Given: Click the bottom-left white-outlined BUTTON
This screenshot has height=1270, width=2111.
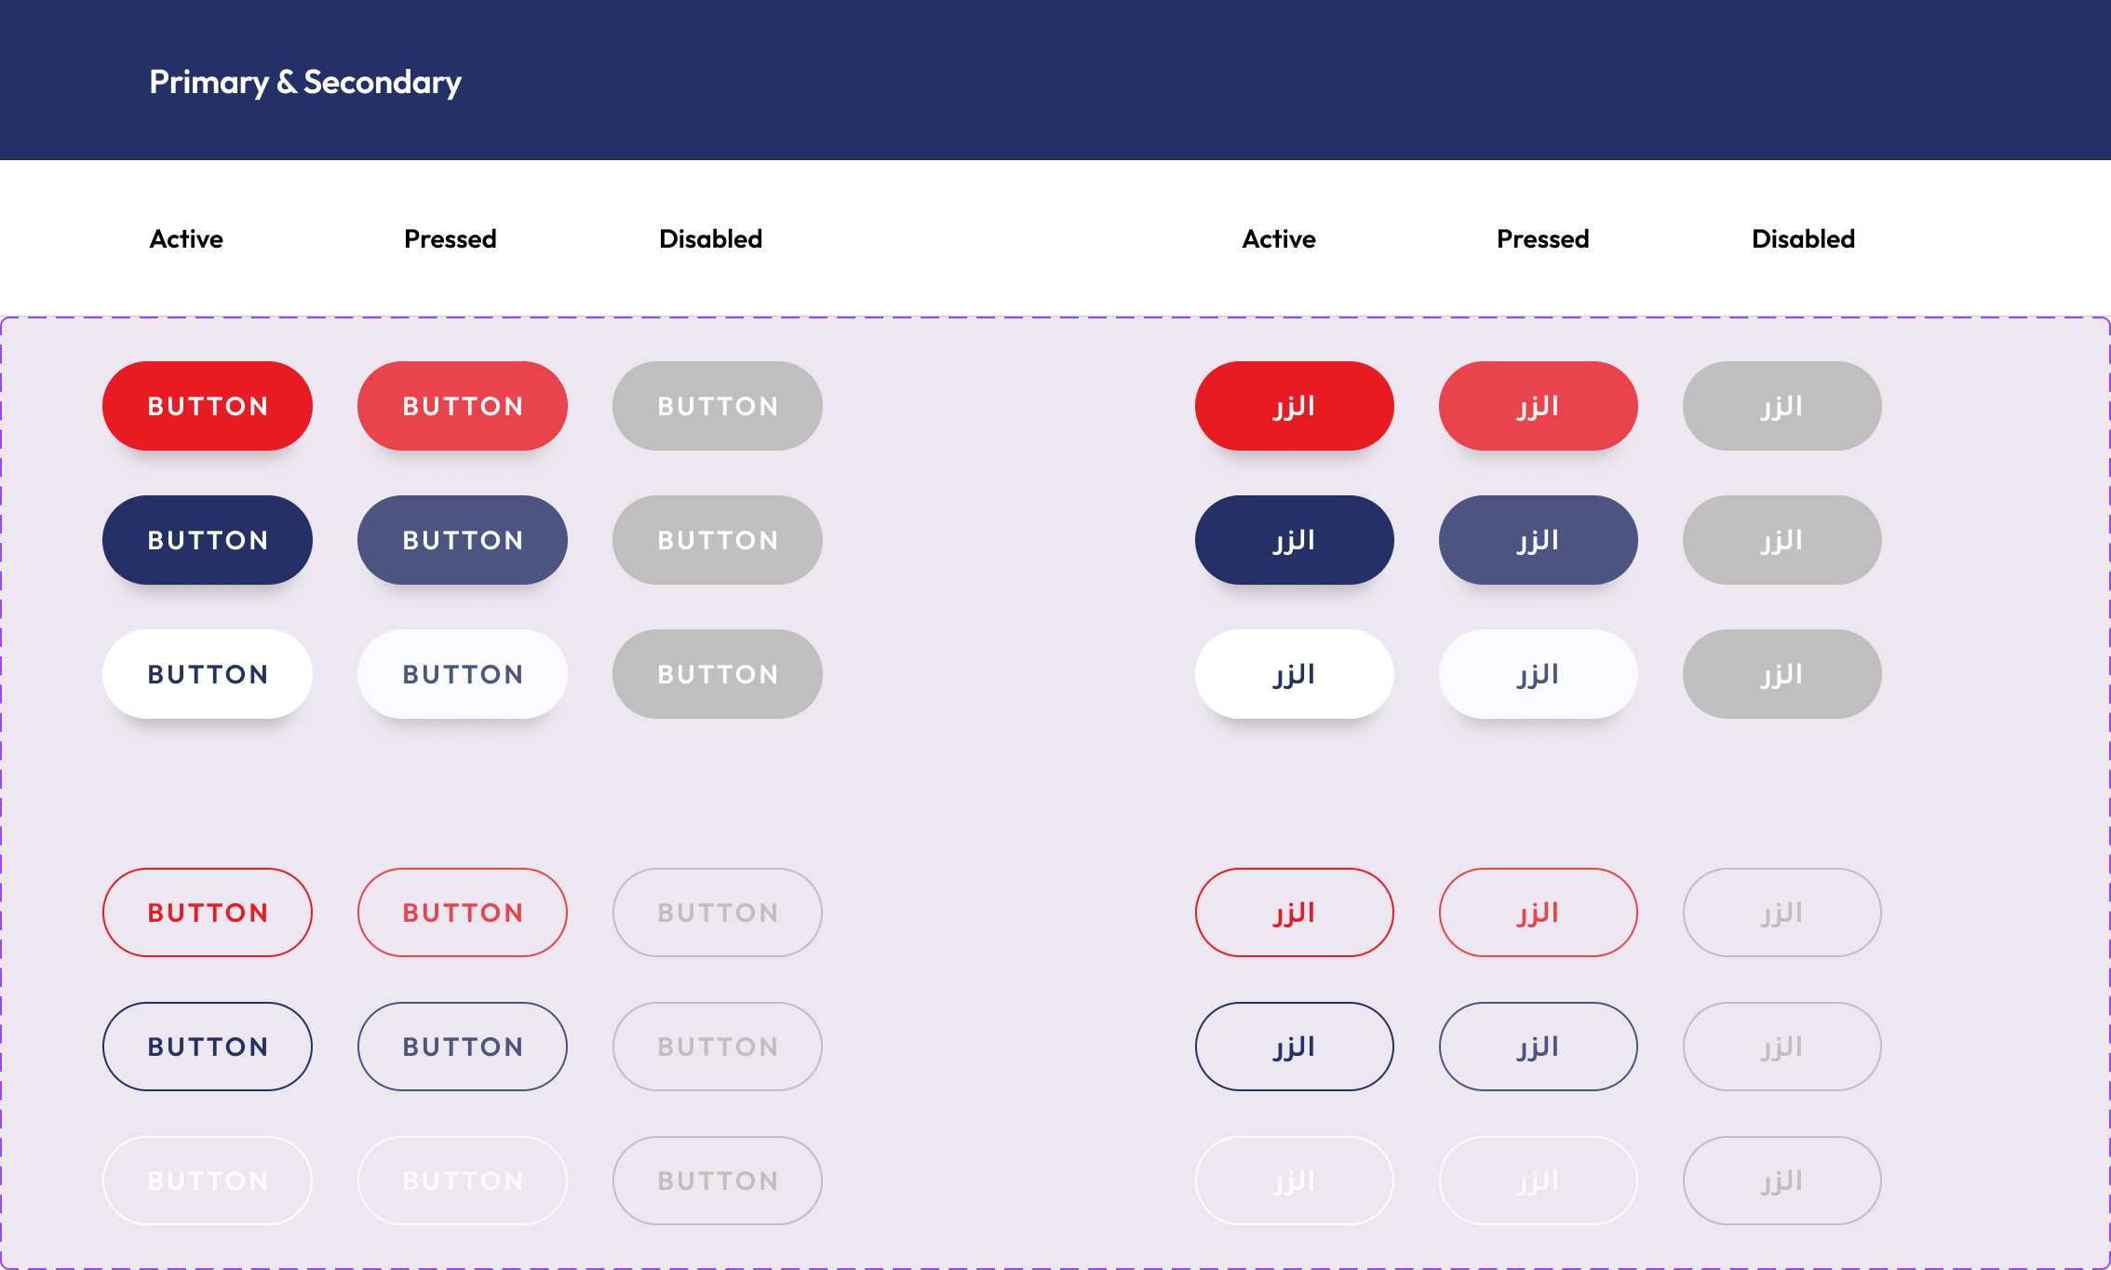Looking at the screenshot, I should (207, 1181).
